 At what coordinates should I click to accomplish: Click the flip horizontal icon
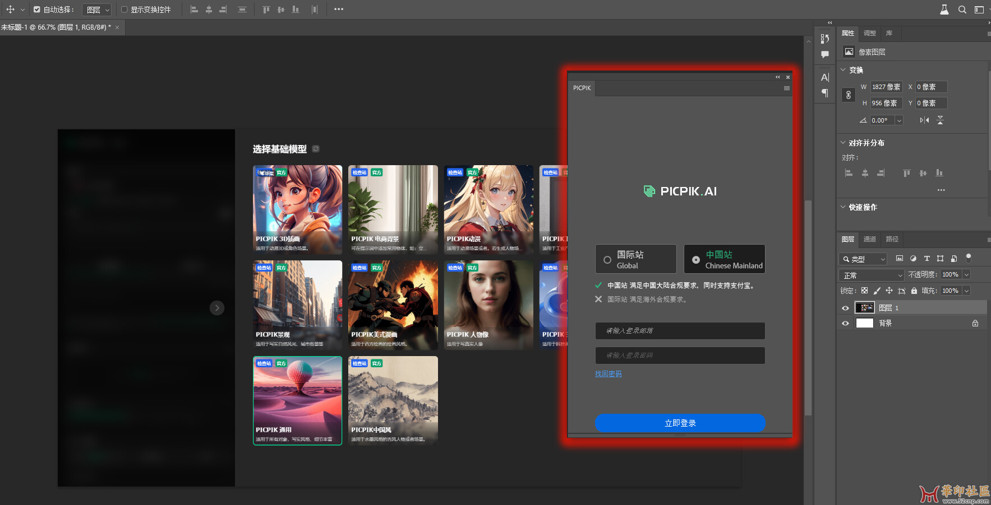(924, 120)
